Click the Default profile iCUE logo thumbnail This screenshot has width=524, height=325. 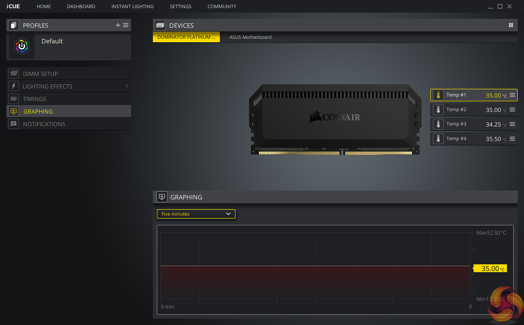coord(22,46)
